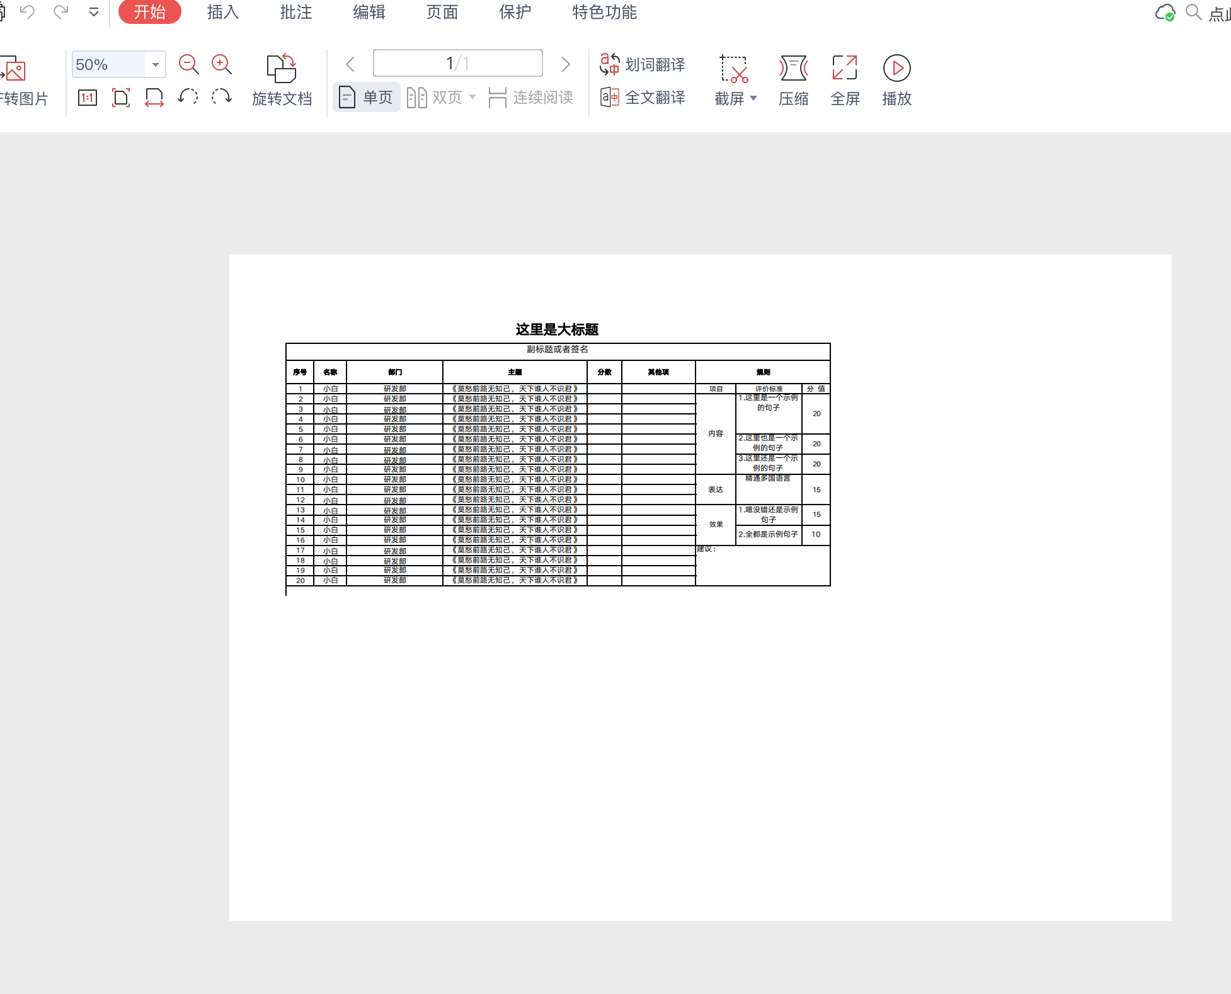Expand the 50% zoom level dropdown
Image resolution: width=1231 pixels, height=994 pixels.
pyautogui.click(x=155, y=65)
